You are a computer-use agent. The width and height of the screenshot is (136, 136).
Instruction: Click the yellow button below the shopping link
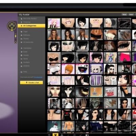(x=32, y=83)
